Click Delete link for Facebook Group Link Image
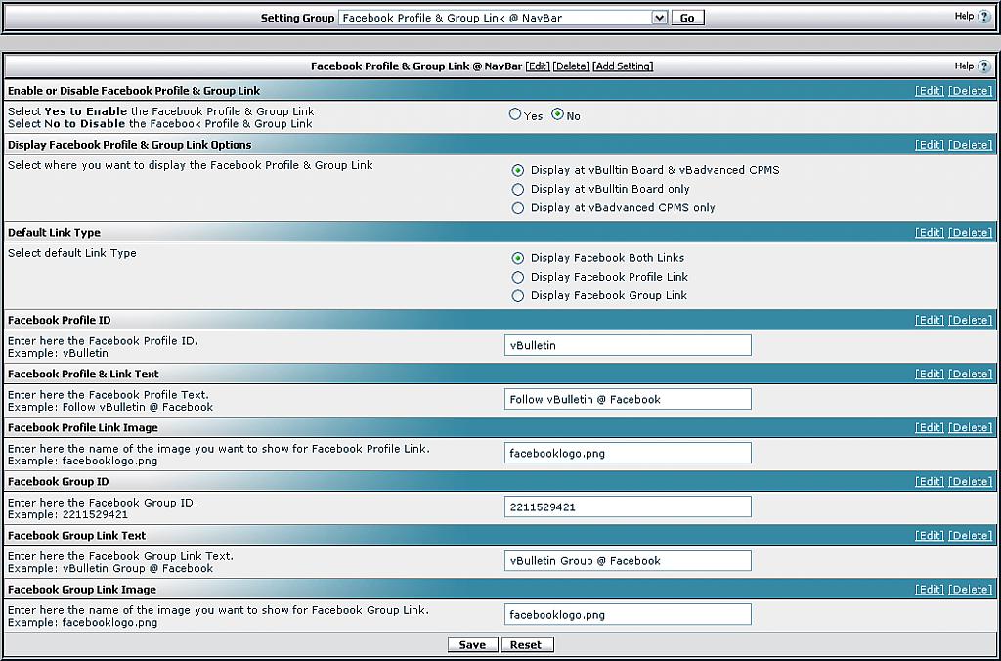1001x661 pixels. 970,590
